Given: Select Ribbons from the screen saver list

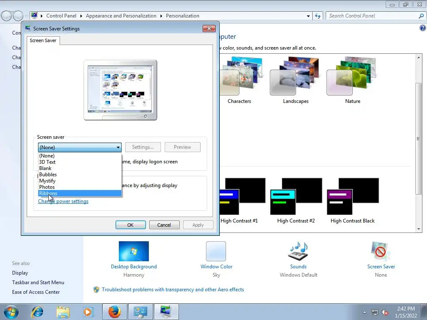Looking at the screenshot, I should coord(80,193).
